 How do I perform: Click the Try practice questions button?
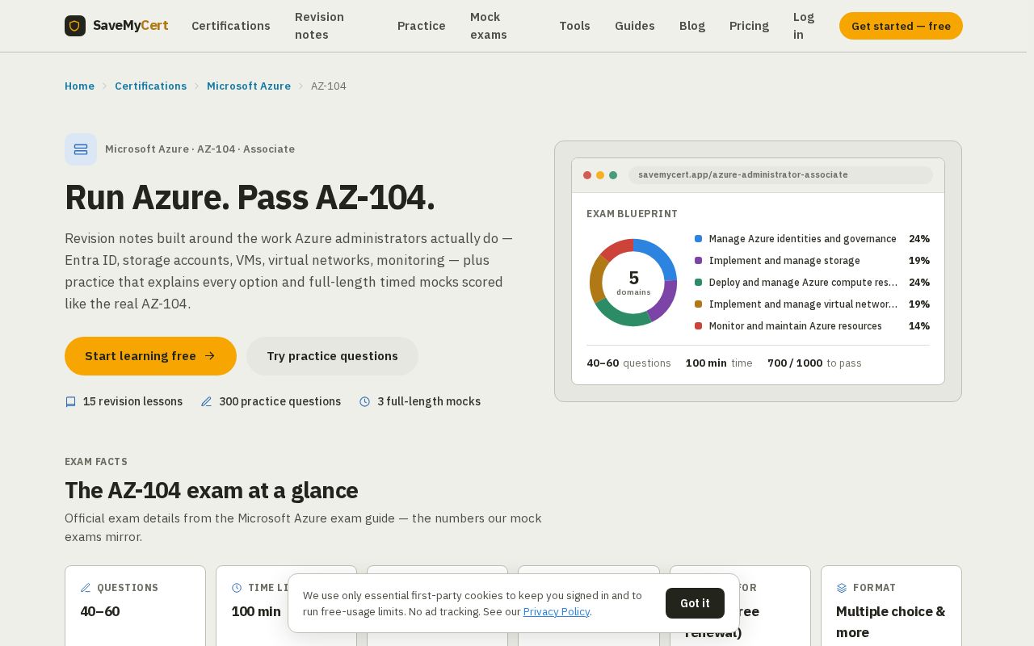pyautogui.click(x=332, y=356)
